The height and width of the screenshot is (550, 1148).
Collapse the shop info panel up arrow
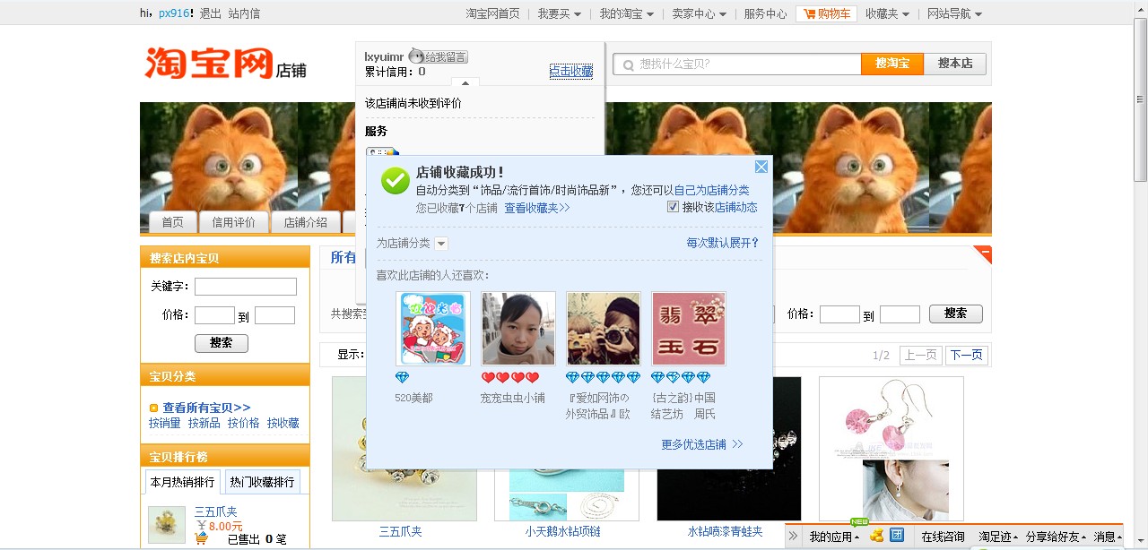click(465, 82)
